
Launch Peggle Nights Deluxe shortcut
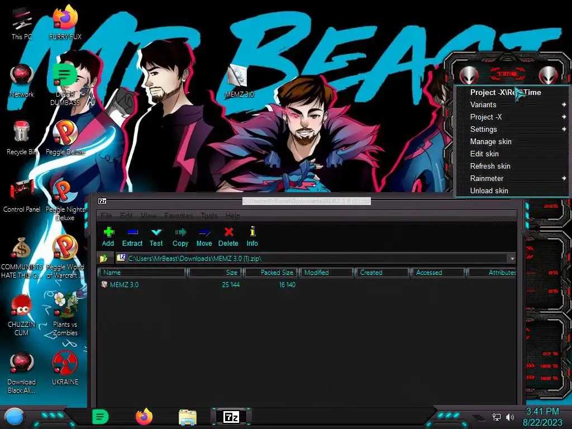coord(65,200)
